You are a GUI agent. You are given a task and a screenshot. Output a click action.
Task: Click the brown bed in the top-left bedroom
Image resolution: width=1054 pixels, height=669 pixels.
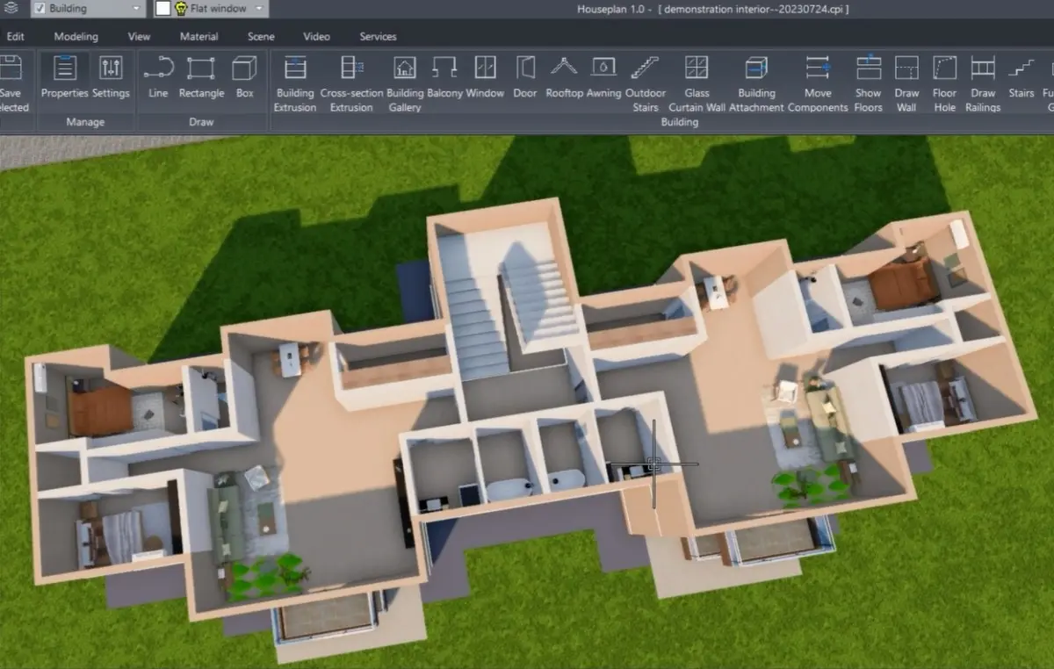click(x=99, y=410)
